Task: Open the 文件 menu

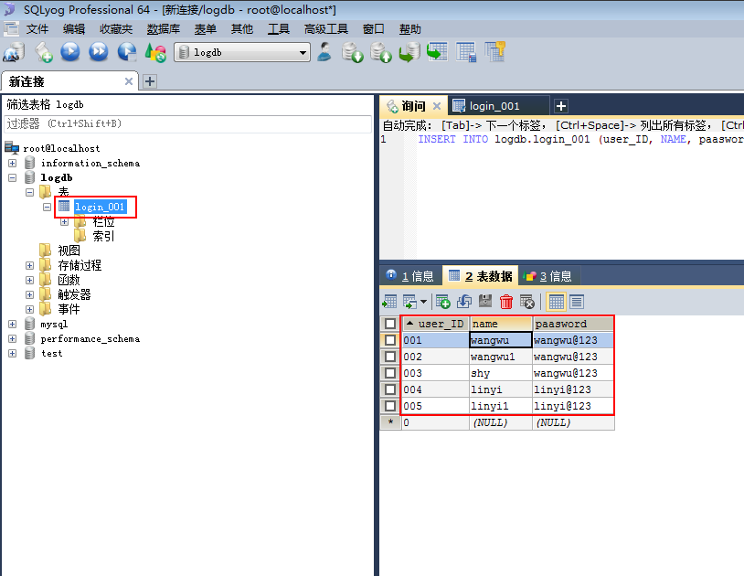Action: pyautogui.click(x=37, y=29)
